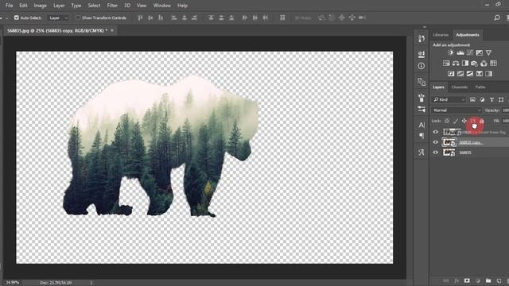The image size is (509, 286).
Task: Click the search magnifier icon
Action: pyautogui.click(x=496, y=17)
